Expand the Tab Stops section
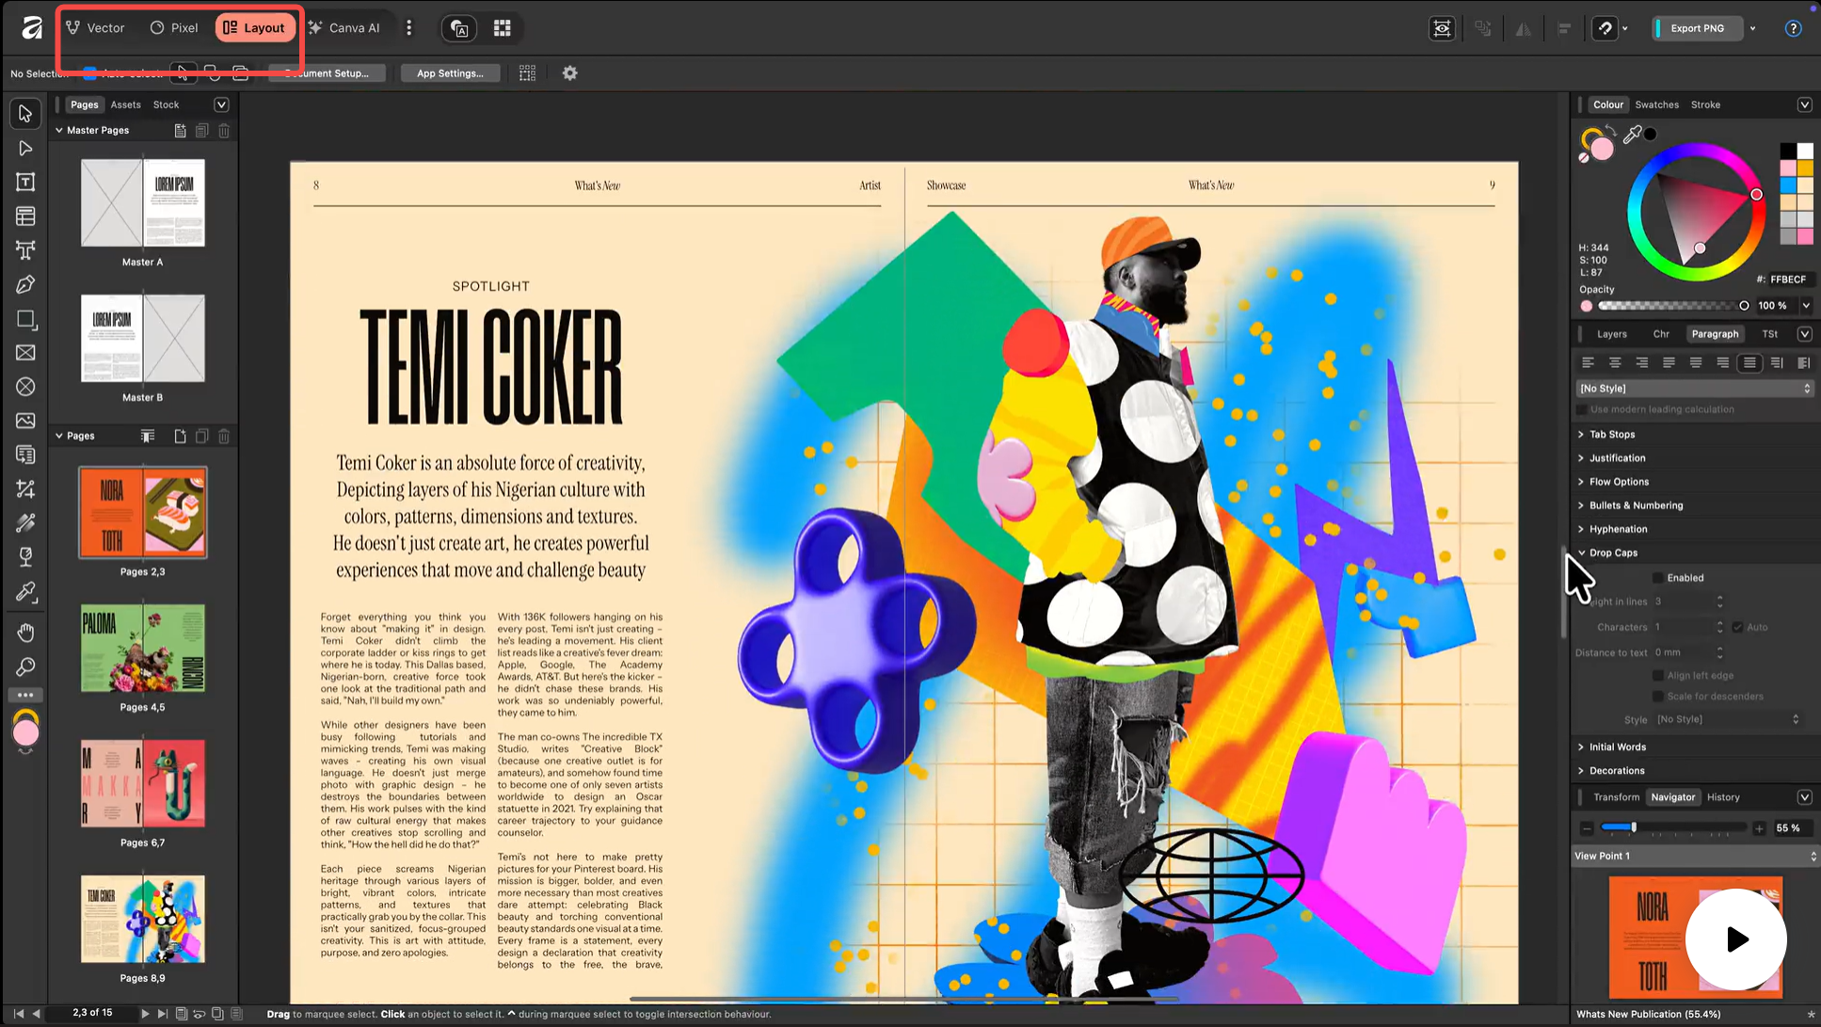The width and height of the screenshot is (1821, 1027). click(1611, 434)
